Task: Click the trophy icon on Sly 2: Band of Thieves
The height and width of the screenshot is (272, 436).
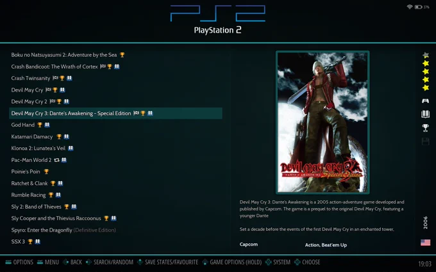Action: click(67, 207)
